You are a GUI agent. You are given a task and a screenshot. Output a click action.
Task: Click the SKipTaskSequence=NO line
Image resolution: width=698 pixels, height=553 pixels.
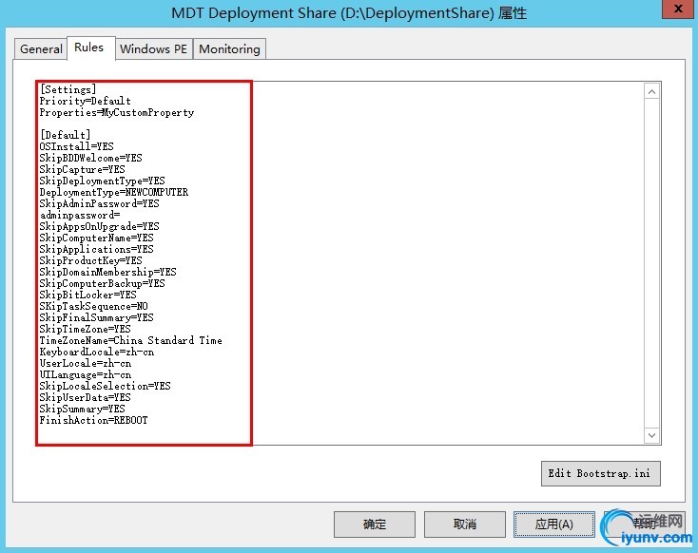(x=93, y=307)
